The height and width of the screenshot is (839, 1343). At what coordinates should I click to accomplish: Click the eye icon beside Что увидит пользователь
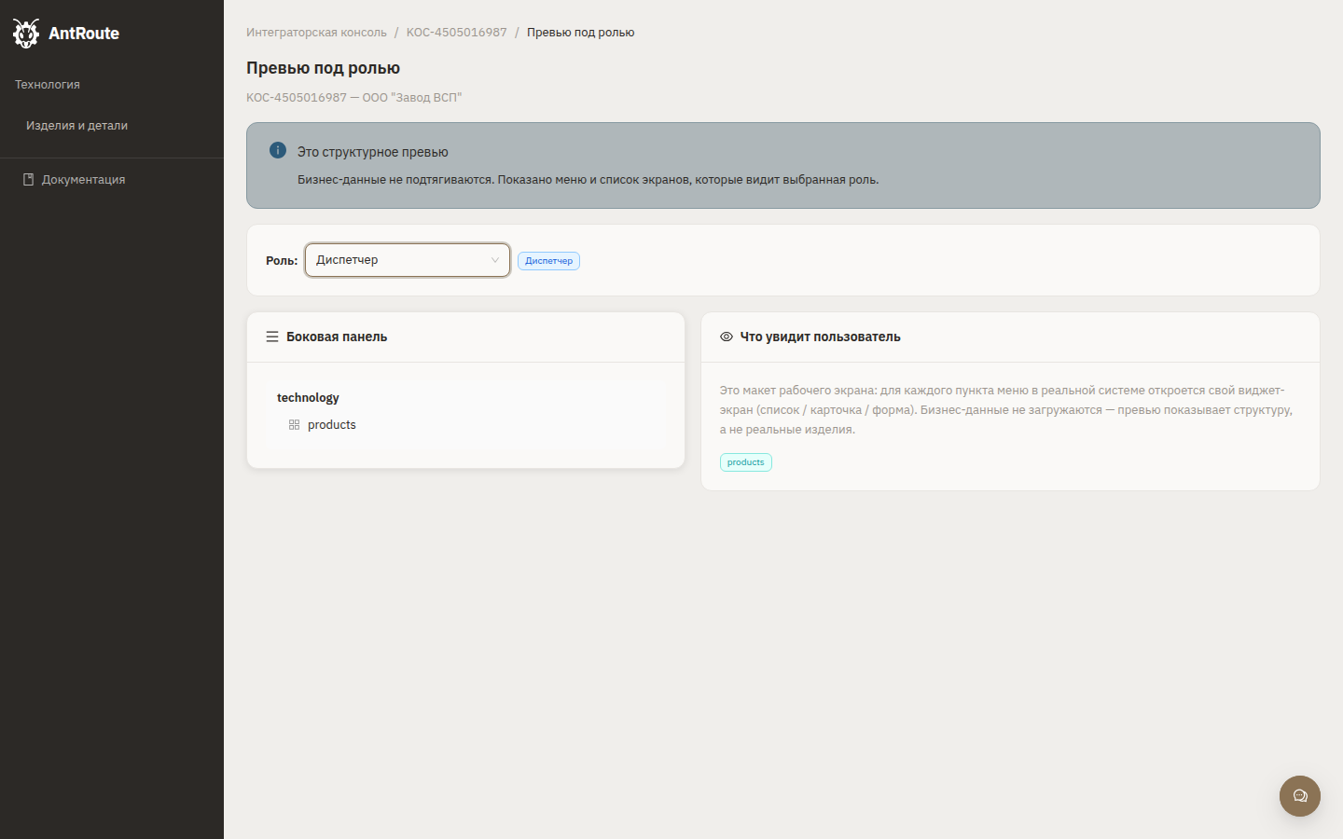[727, 337]
